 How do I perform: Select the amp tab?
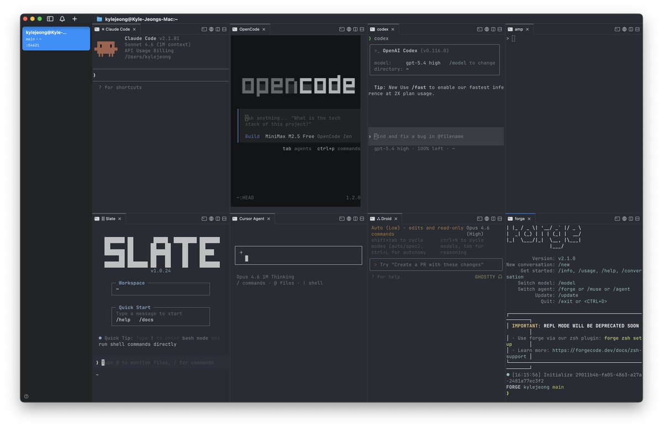(519, 29)
